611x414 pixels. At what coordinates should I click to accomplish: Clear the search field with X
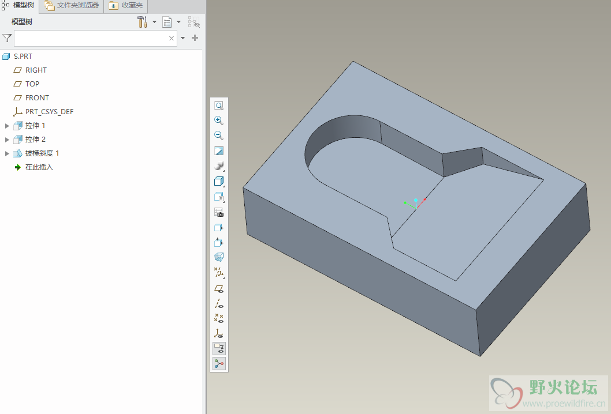172,38
